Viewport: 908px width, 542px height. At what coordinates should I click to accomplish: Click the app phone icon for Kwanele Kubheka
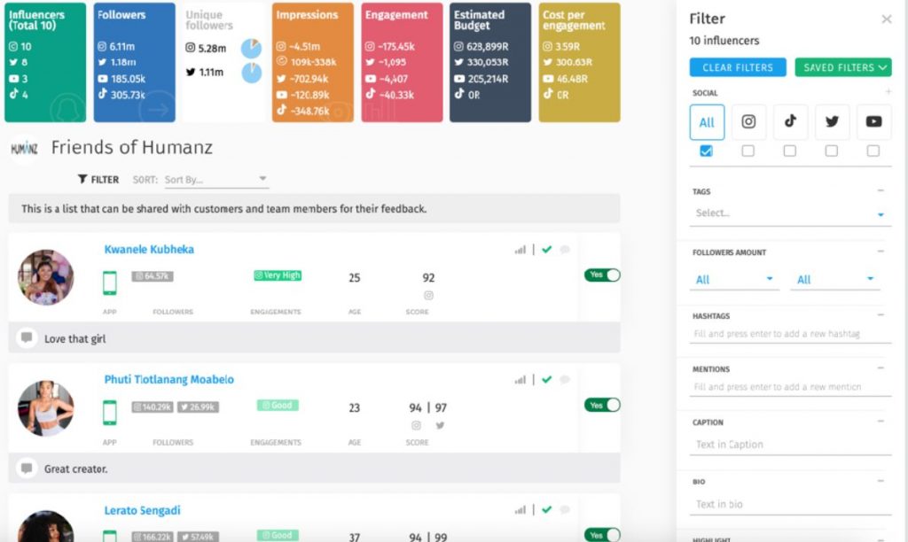pos(109,283)
